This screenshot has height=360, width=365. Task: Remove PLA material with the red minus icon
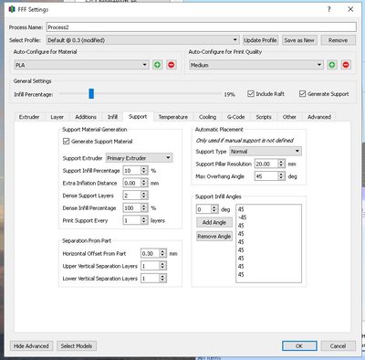[172, 65]
